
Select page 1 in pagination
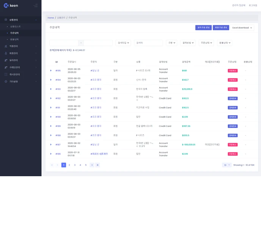point(64,165)
